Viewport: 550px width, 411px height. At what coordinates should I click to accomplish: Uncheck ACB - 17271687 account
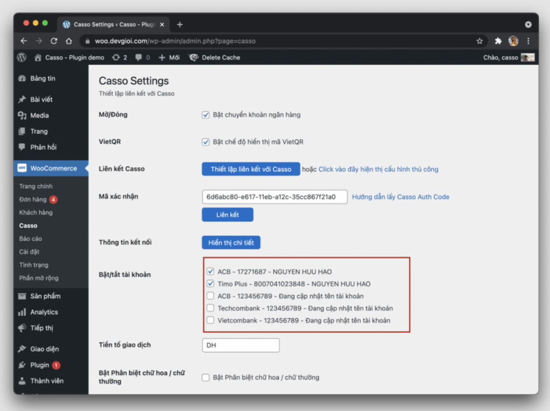[211, 271]
